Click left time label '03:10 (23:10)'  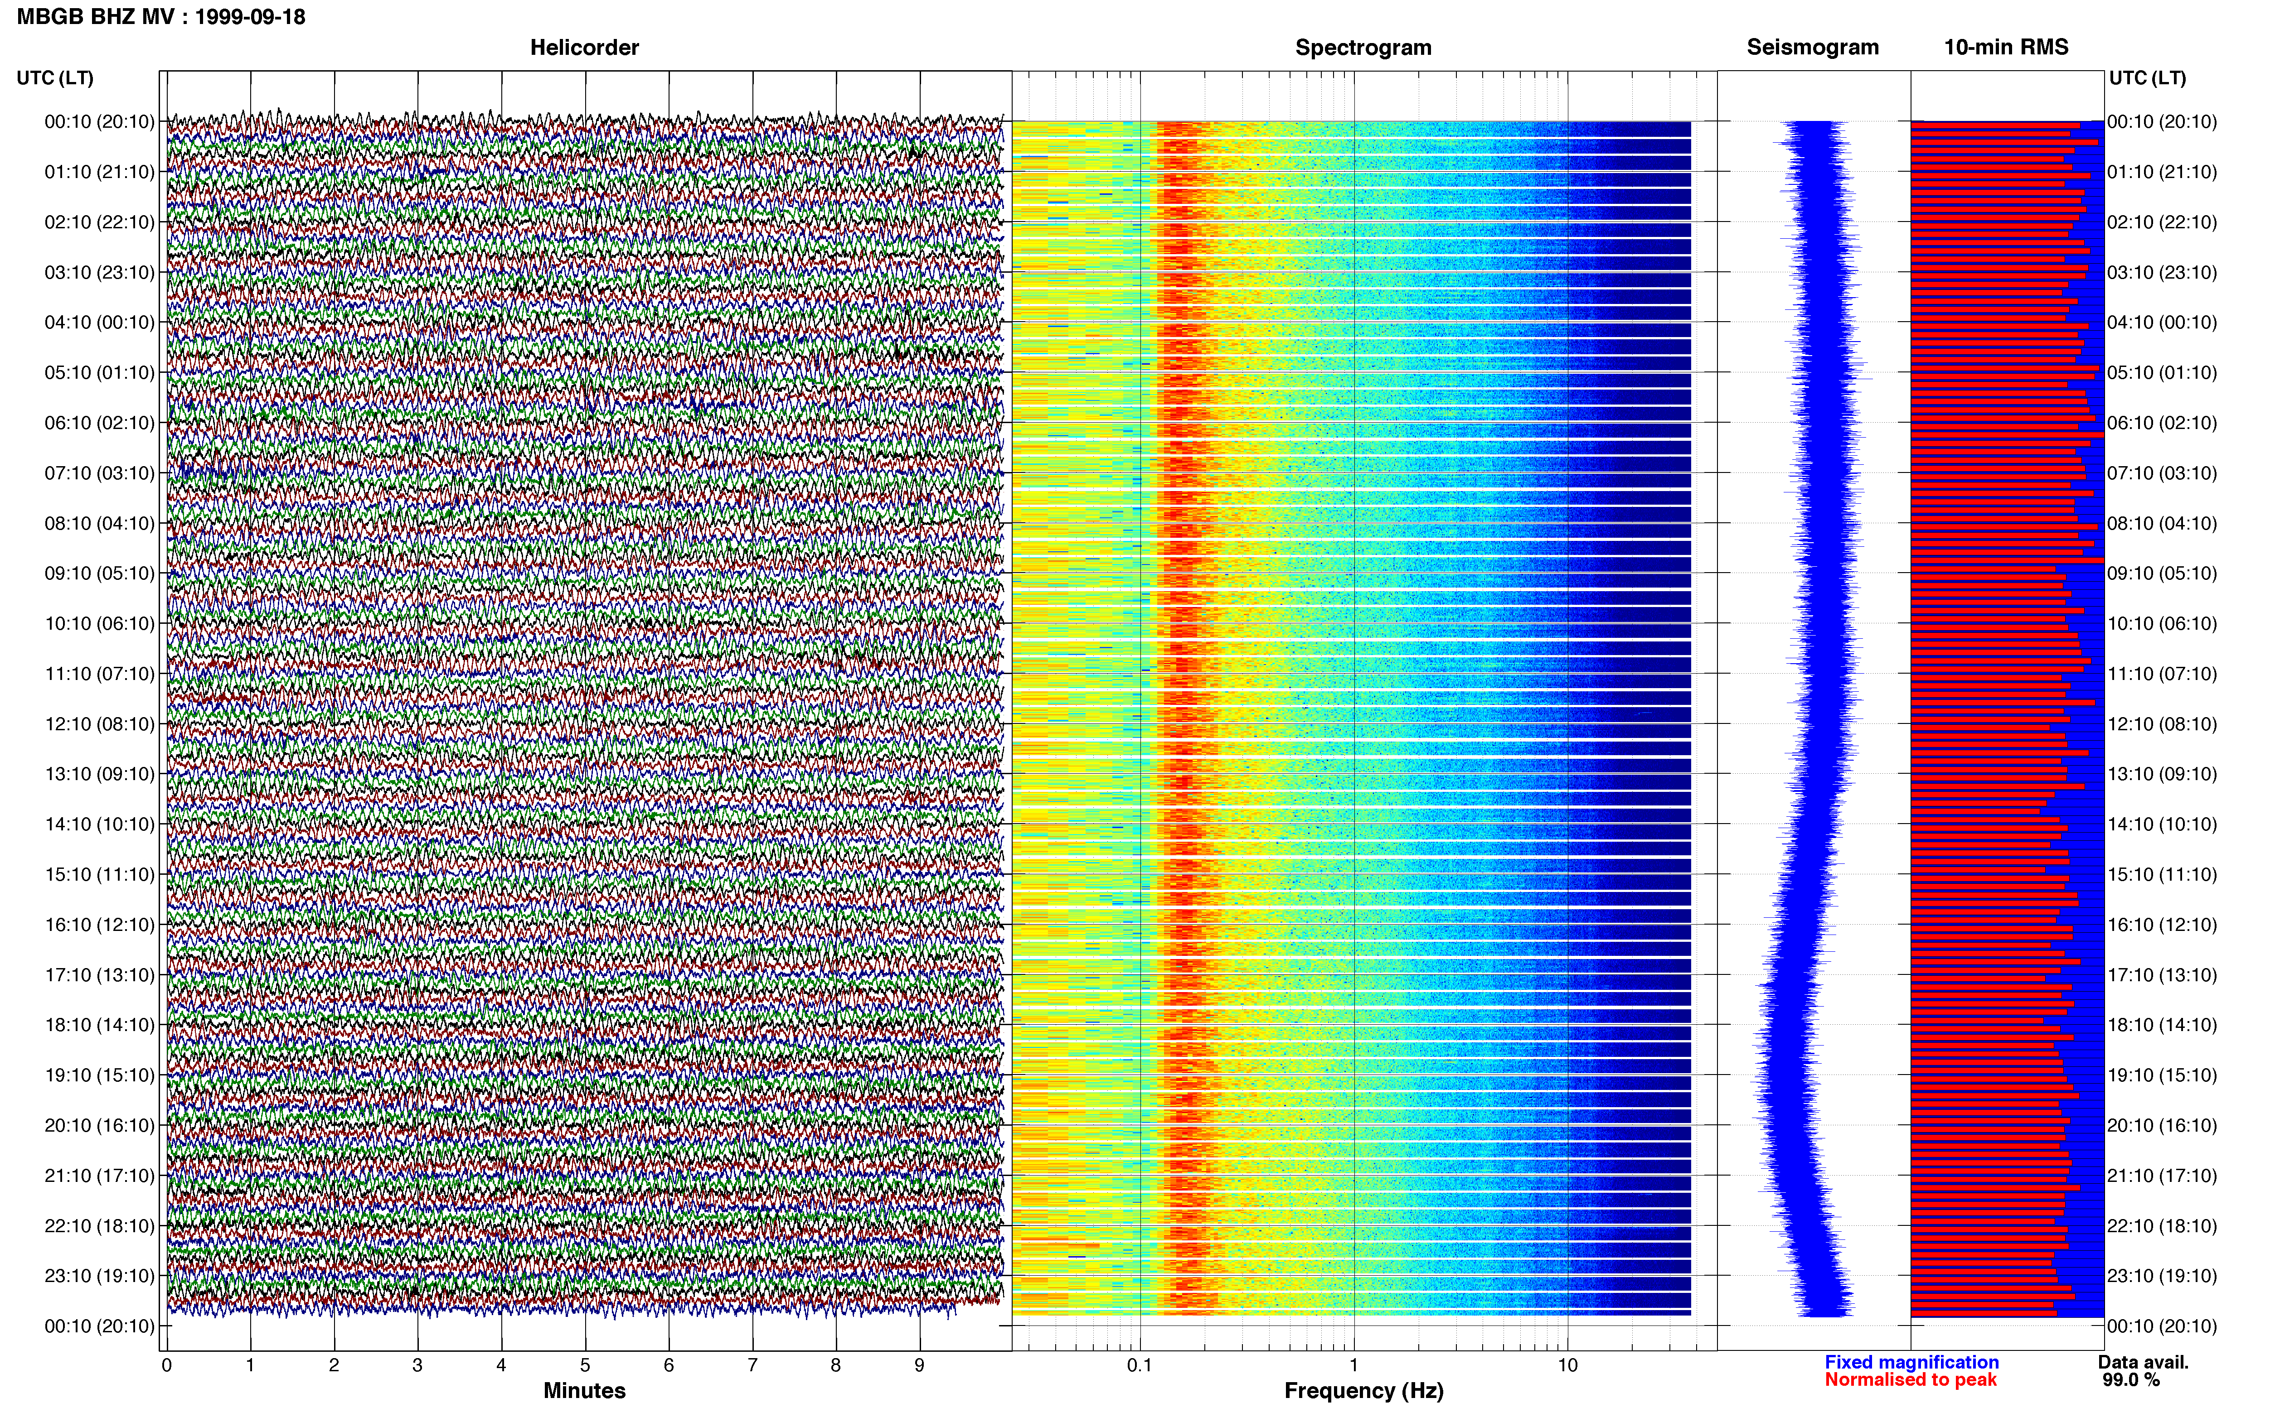tap(100, 273)
